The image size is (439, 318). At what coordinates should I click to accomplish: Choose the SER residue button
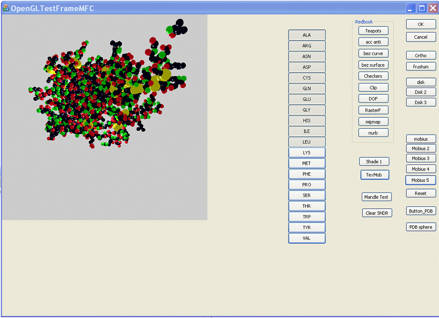pyautogui.click(x=307, y=195)
